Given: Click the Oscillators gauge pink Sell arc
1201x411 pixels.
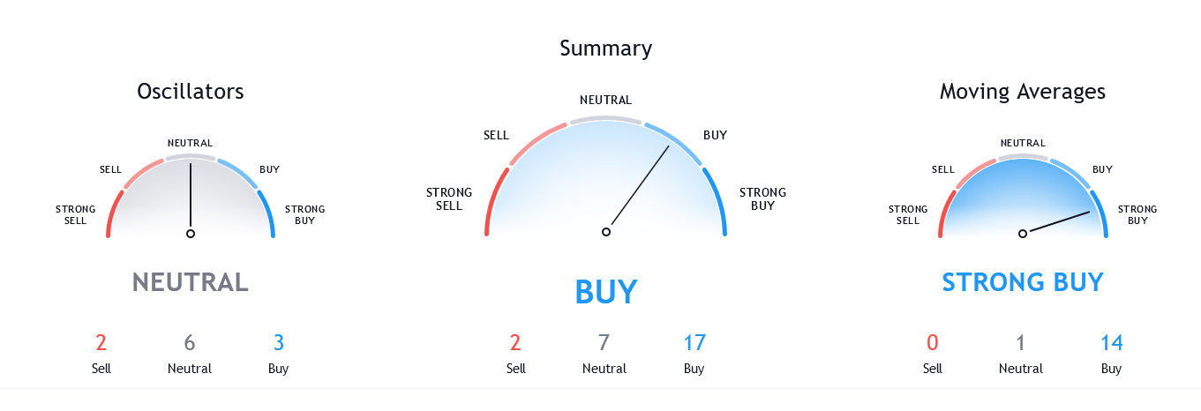Looking at the screenshot, I should tap(143, 172).
